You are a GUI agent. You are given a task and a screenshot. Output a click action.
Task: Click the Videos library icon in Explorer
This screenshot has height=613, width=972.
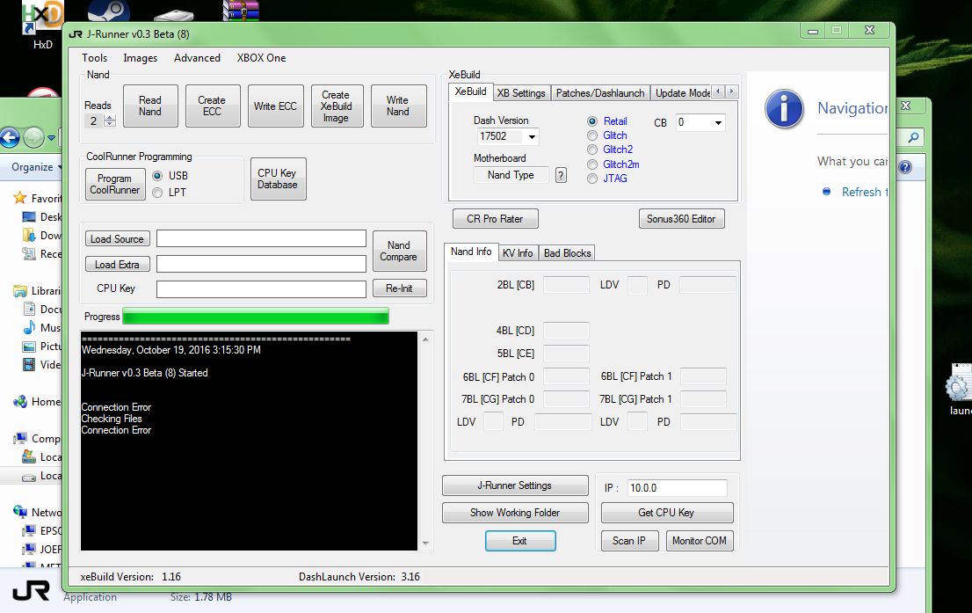pyautogui.click(x=29, y=365)
